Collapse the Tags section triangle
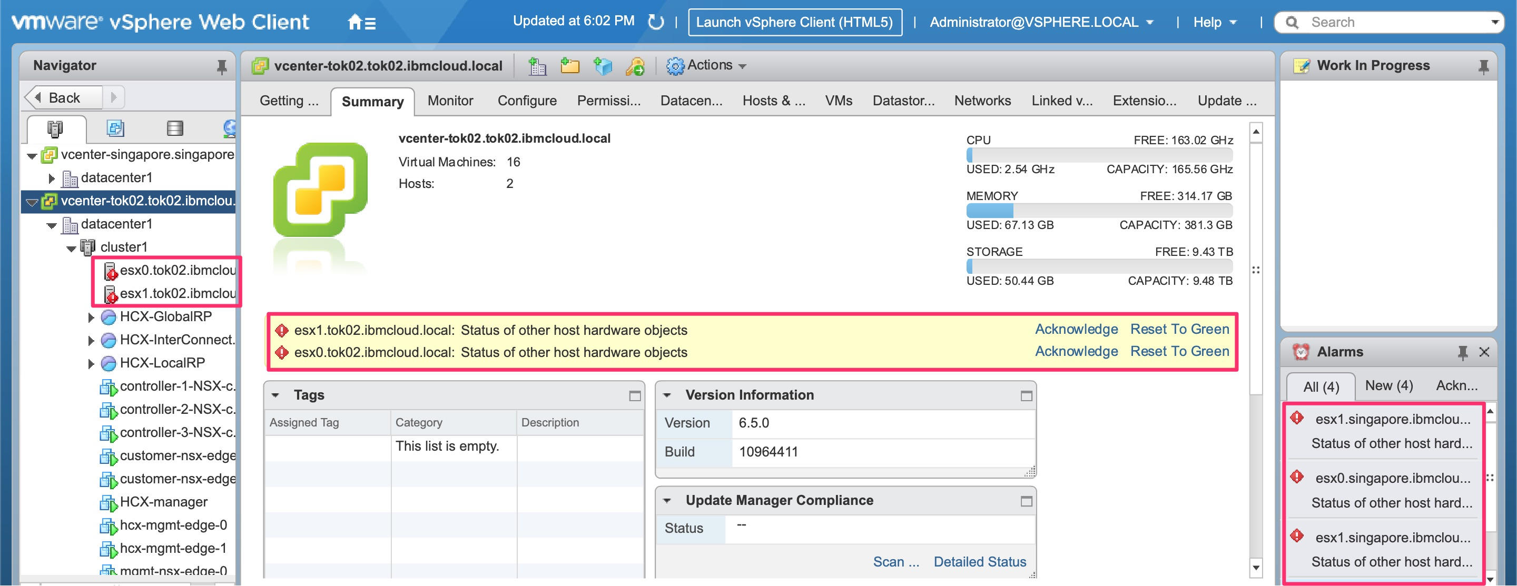The height and width of the screenshot is (586, 1517). [x=275, y=395]
